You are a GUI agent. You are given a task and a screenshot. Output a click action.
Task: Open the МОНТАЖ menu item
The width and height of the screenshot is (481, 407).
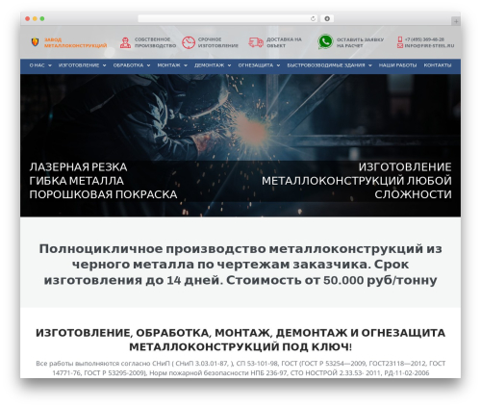168,65
